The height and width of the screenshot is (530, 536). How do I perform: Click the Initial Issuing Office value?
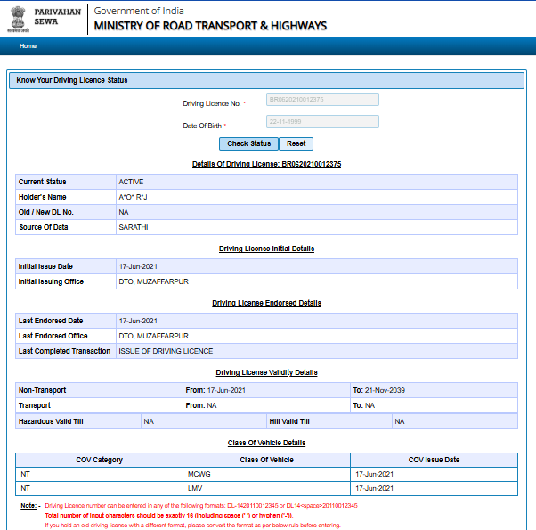click(x=153, y=281)
